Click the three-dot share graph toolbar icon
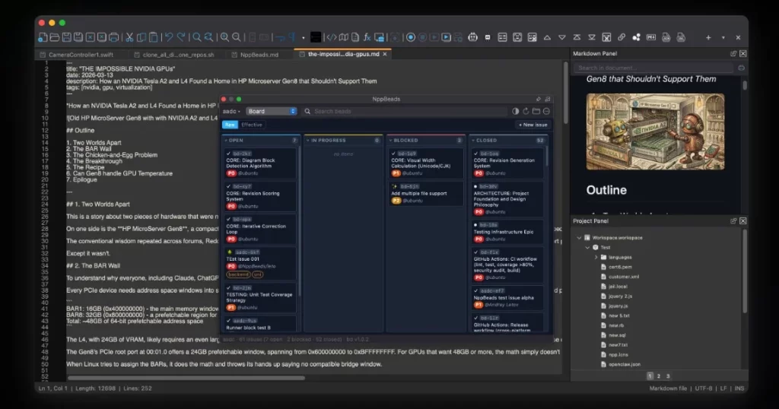 (636, 37)
